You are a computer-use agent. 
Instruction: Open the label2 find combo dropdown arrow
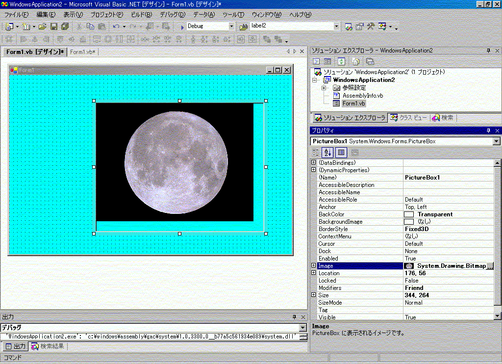[336, 26]
